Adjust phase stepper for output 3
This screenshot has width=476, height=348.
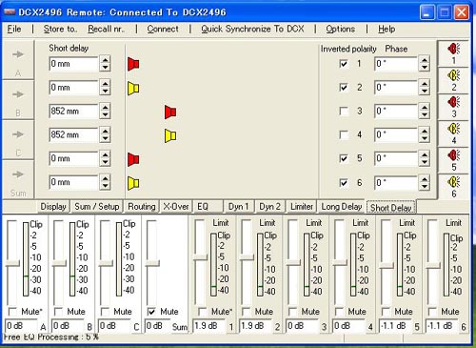425,111
